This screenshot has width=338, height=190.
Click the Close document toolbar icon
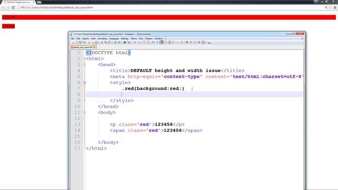click(89, 42)
